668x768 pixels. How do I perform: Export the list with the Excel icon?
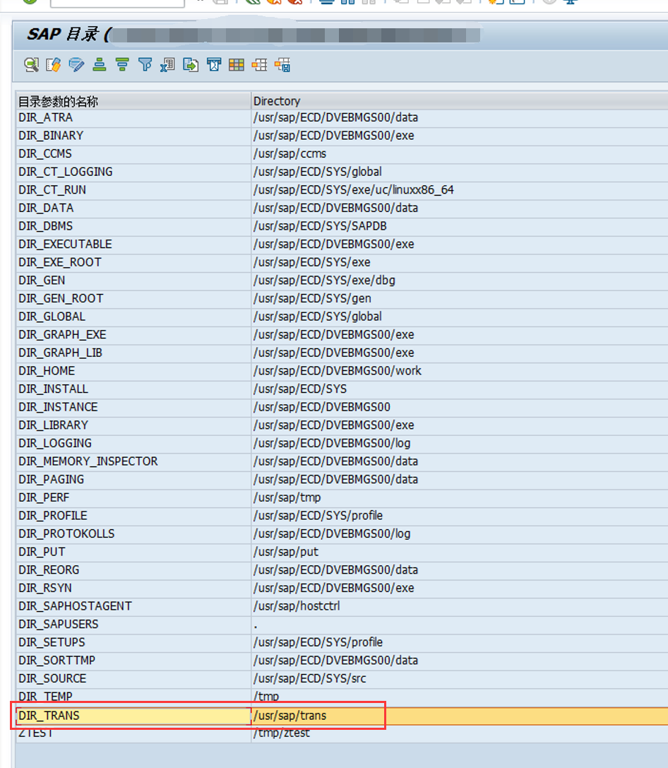(x=167, y=65)
